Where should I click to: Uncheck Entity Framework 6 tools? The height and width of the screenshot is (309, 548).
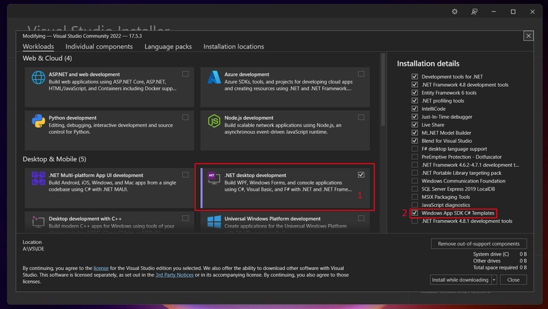click(x=414, y=92)
